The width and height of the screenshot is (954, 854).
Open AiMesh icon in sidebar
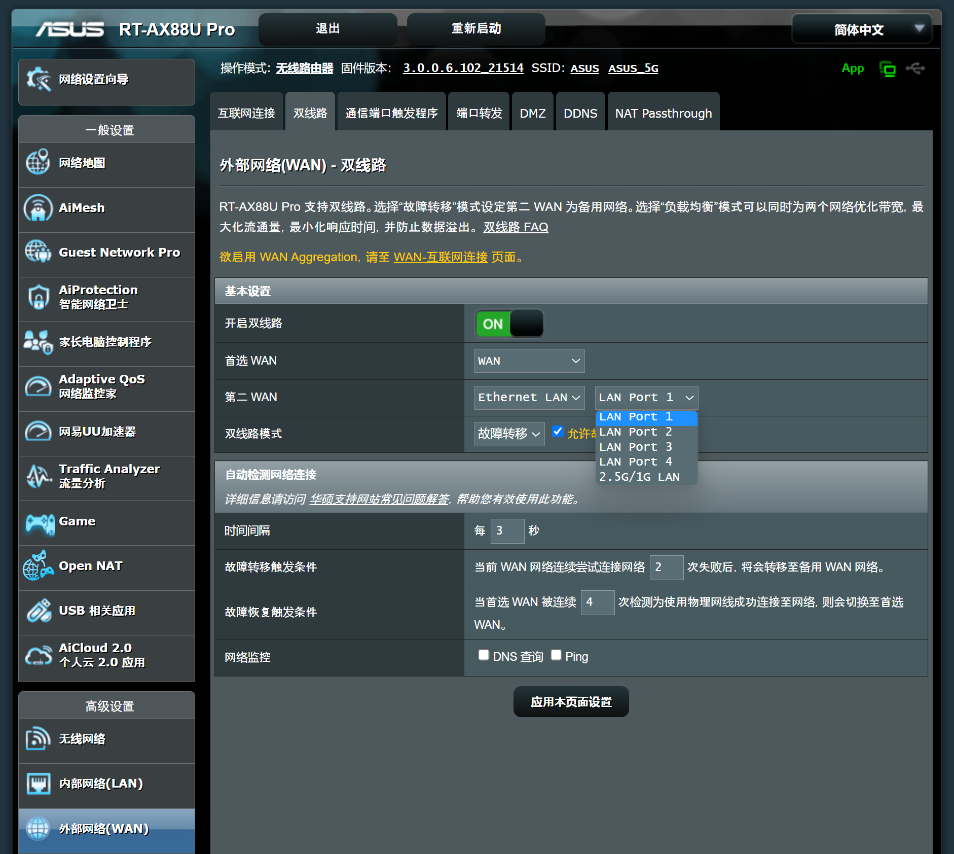pos(38,207)
